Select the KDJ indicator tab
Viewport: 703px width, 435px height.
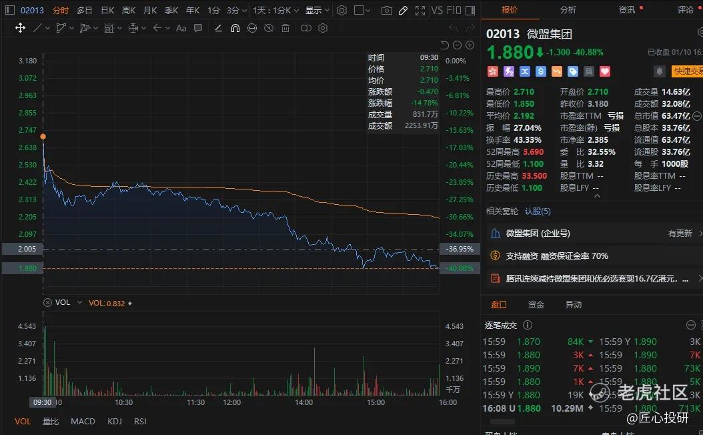coord(115,421)
